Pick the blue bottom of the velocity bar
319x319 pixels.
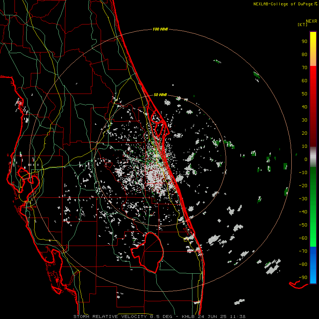coord(313,265)
